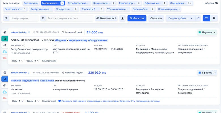Copy УНП 100854061 with the copy icon

29,94
